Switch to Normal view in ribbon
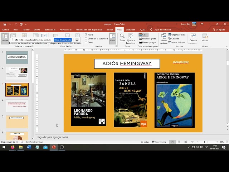 pos(5,38)
